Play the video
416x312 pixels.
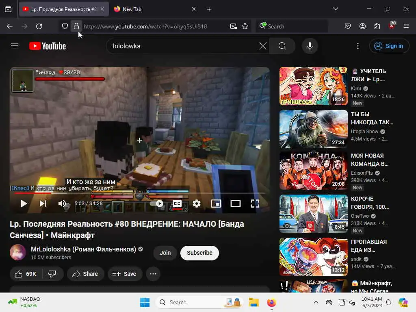pyautogui.click(x=24, y=204)
